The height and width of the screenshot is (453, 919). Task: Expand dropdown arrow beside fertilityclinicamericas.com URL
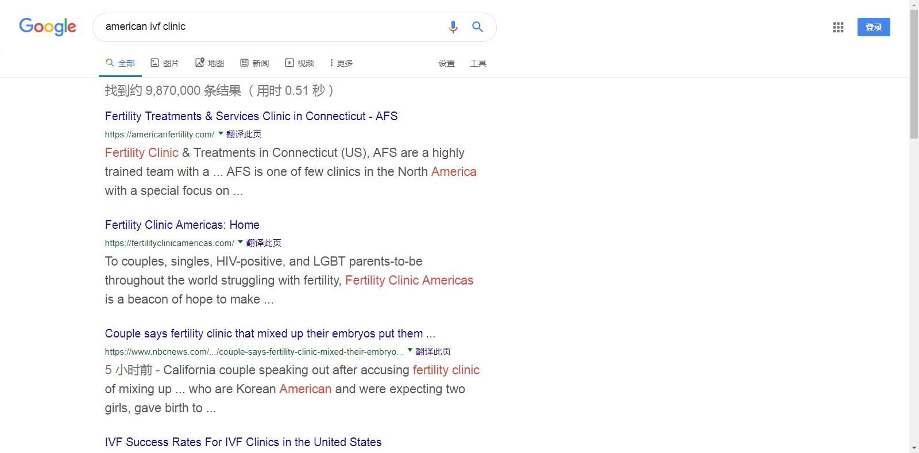(240, 242)
